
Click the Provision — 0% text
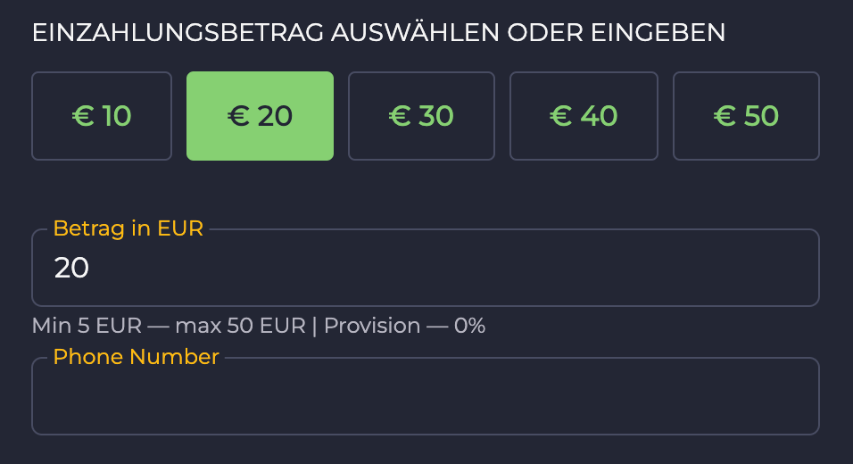point(404,326)
